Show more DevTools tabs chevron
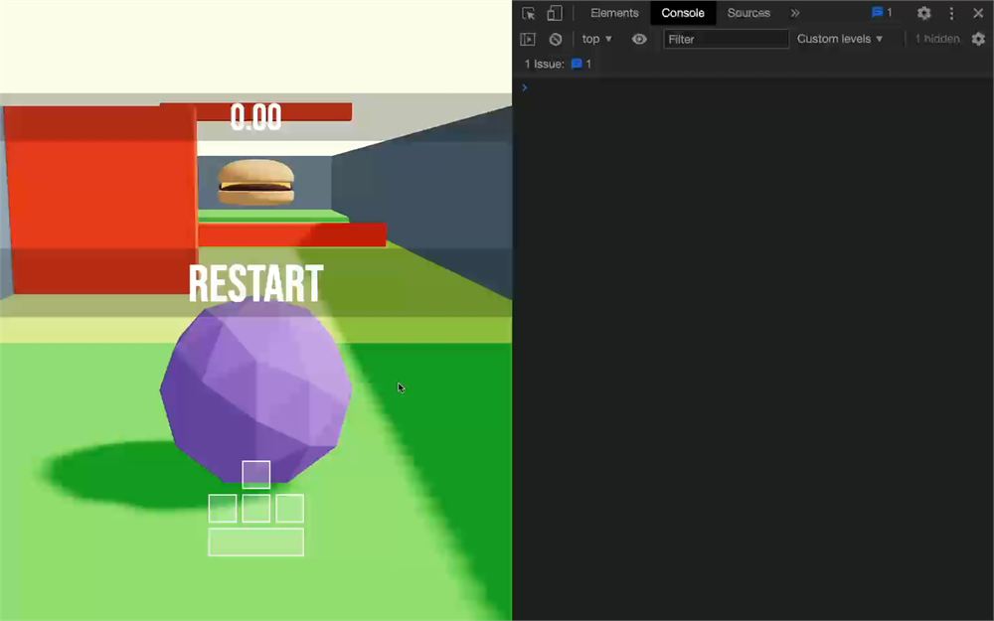 pos(795,13)
